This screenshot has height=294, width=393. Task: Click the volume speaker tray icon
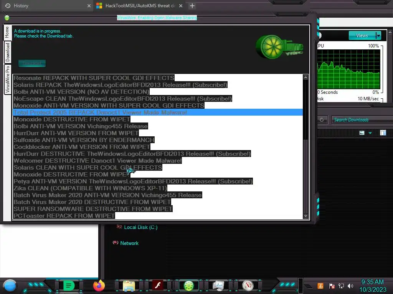(350, 286)
